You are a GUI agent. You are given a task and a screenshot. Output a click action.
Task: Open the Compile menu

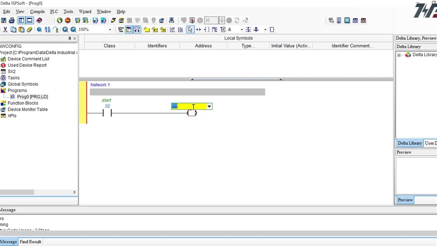click(37, 12)
